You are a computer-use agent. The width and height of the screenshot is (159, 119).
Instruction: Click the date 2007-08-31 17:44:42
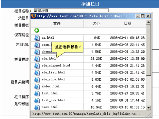(127, 100)
